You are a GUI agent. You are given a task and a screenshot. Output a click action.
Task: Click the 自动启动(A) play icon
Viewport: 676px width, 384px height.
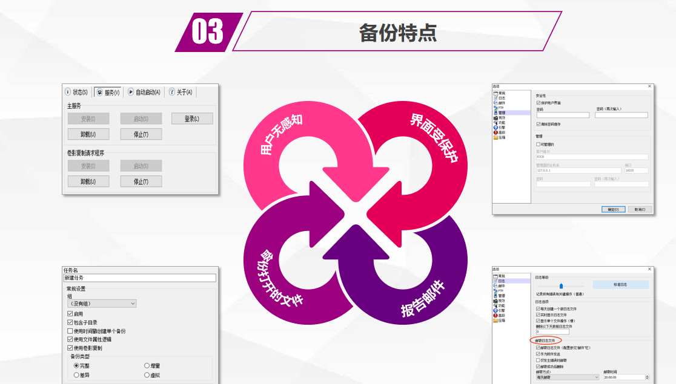130,92
